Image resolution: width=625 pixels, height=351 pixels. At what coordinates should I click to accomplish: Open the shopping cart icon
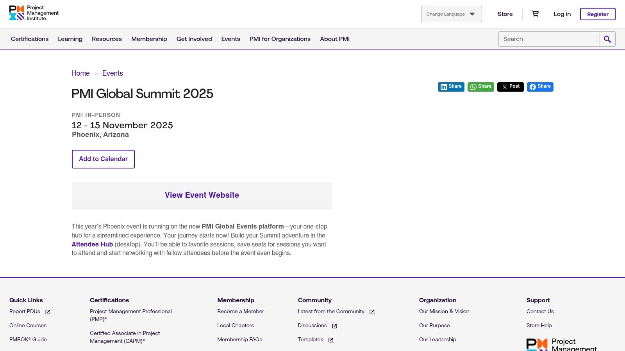[535, 14]
